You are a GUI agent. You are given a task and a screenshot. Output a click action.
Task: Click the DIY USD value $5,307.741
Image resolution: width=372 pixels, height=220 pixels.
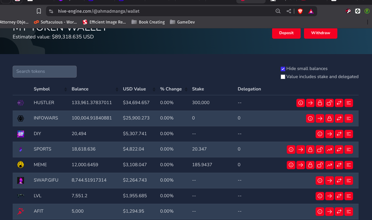135,133
